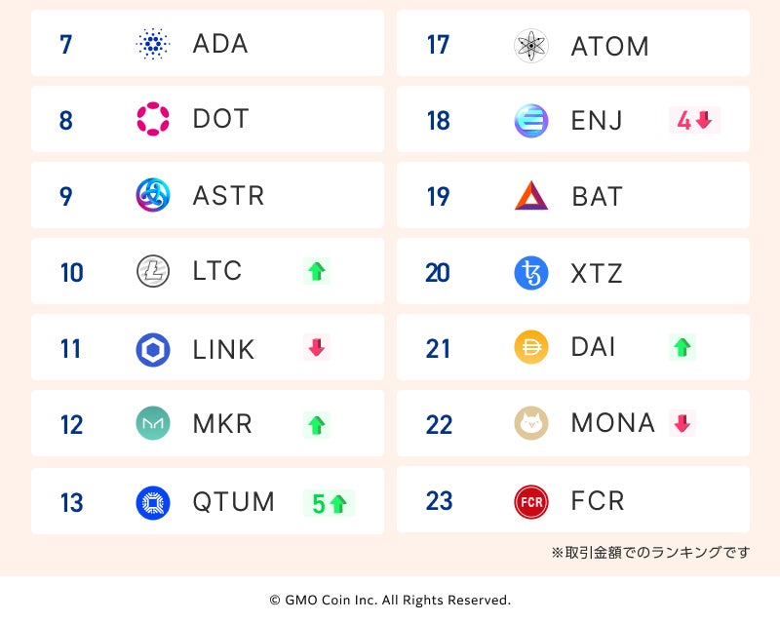Viewport: 780px width, 622px height.
Task: Select the XTZ Tezos coin icon
Action: pos(531,272)
